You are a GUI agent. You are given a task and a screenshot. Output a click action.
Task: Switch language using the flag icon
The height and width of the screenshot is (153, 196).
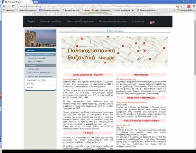click(x=152, y=22)
